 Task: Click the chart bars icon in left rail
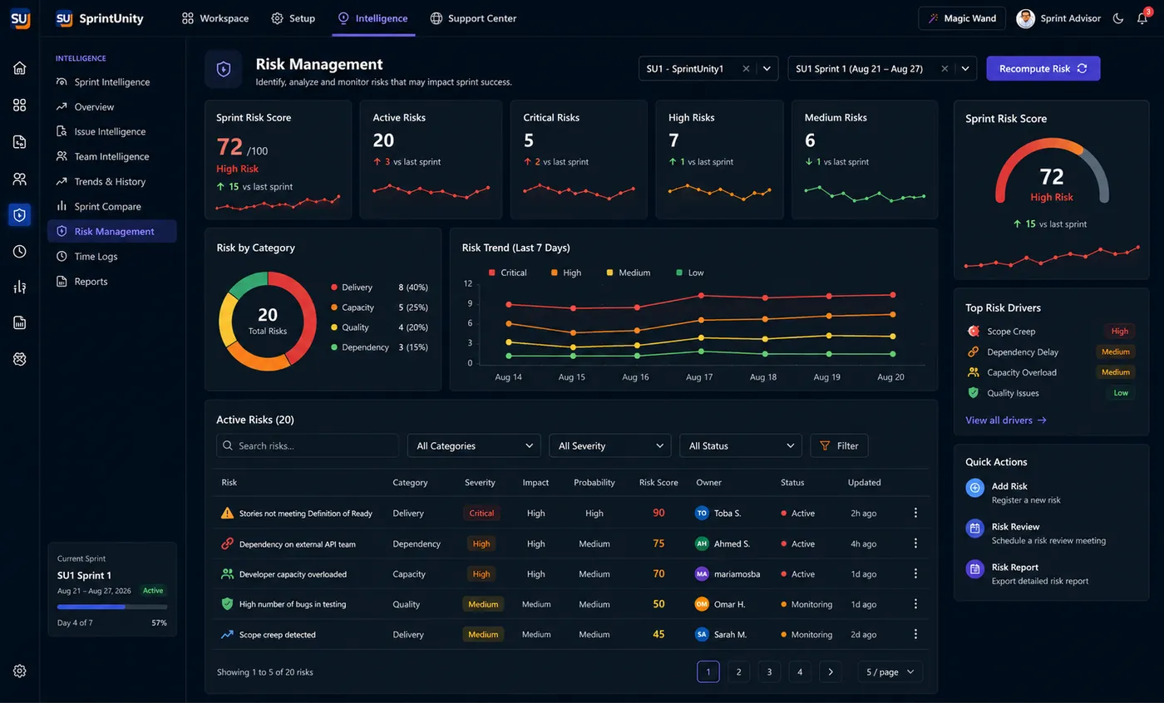pyautogui.click(x=19, y=287)
